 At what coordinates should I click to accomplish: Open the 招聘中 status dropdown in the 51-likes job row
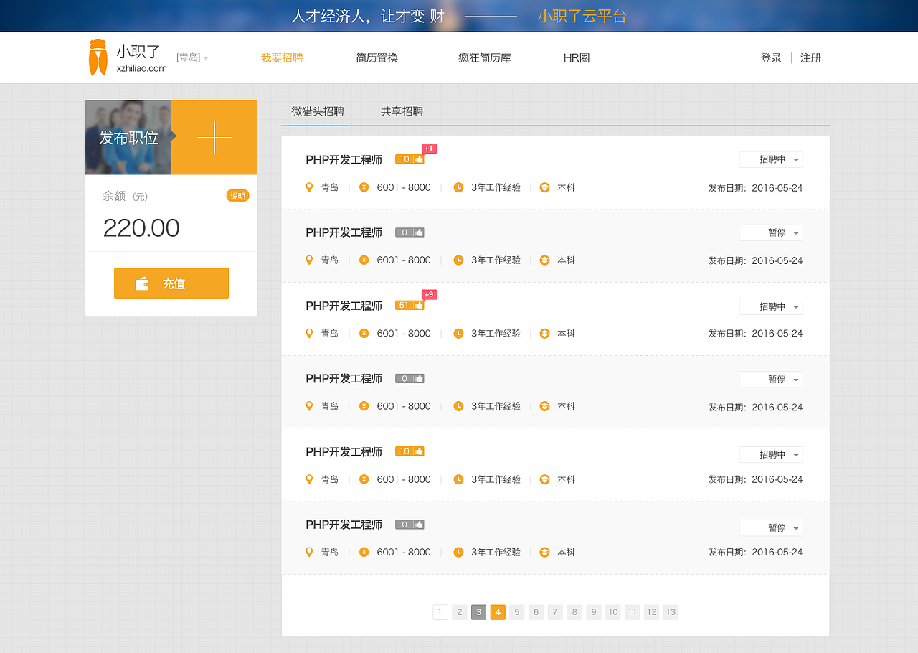pos(771,306)
